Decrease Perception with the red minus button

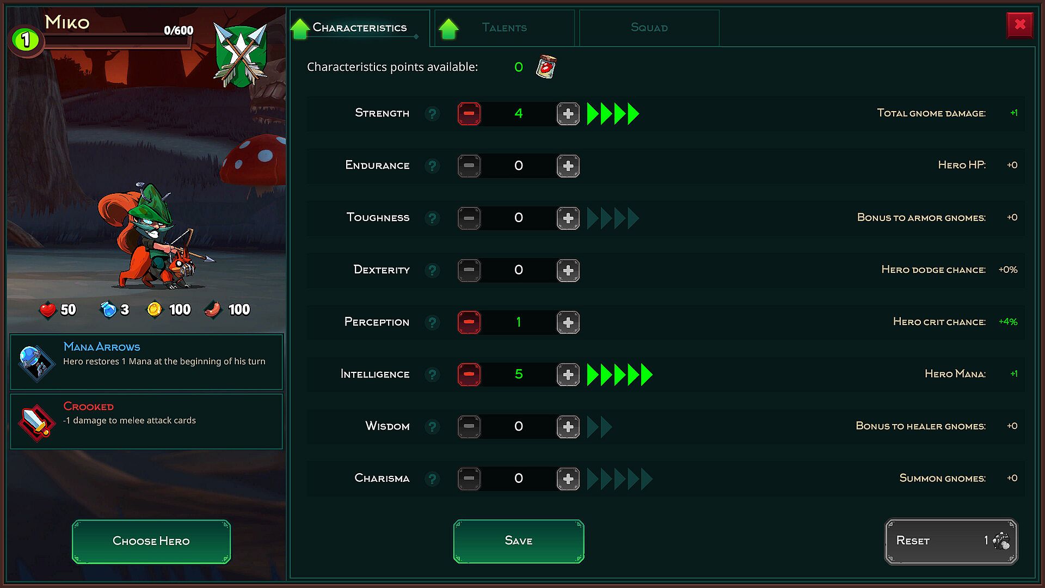[469, 322]
